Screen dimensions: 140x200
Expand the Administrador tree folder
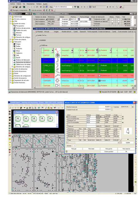tap(10, 17)
